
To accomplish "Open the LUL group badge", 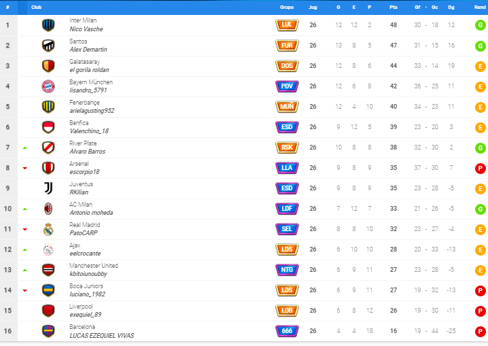I will 287,25.
